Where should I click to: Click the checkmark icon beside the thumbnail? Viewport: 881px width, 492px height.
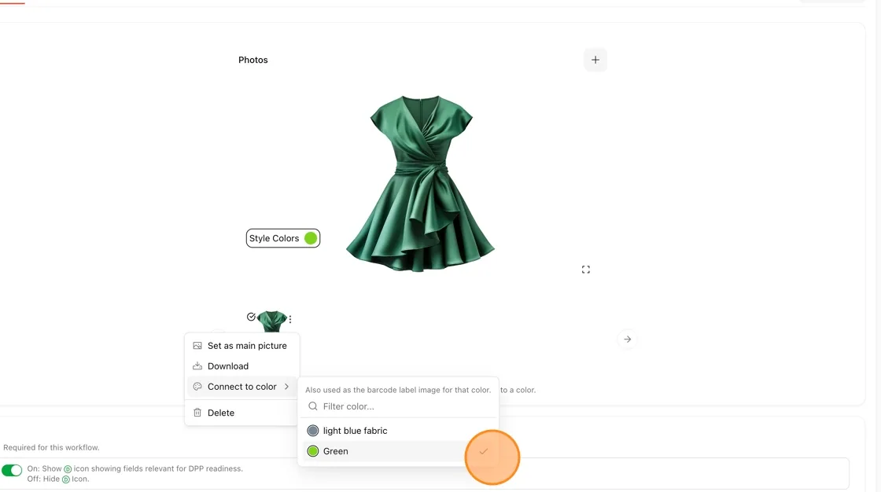[251, 317]
